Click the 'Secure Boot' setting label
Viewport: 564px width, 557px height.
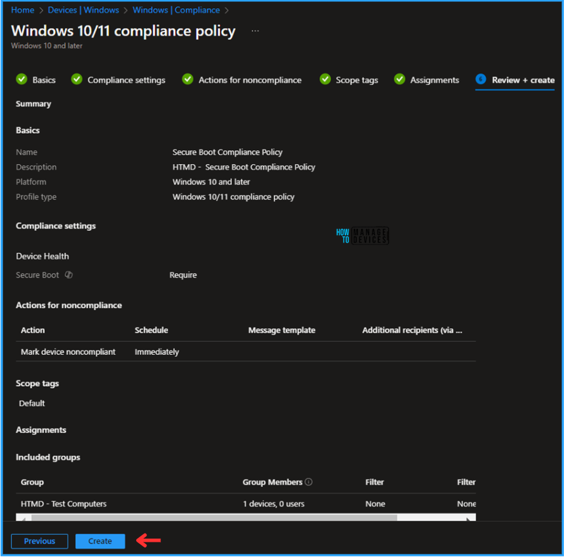point(37,275)
